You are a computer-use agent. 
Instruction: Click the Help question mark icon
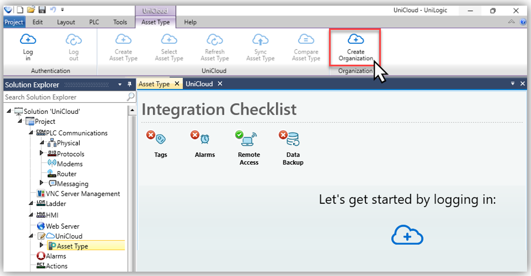(523, 22)
